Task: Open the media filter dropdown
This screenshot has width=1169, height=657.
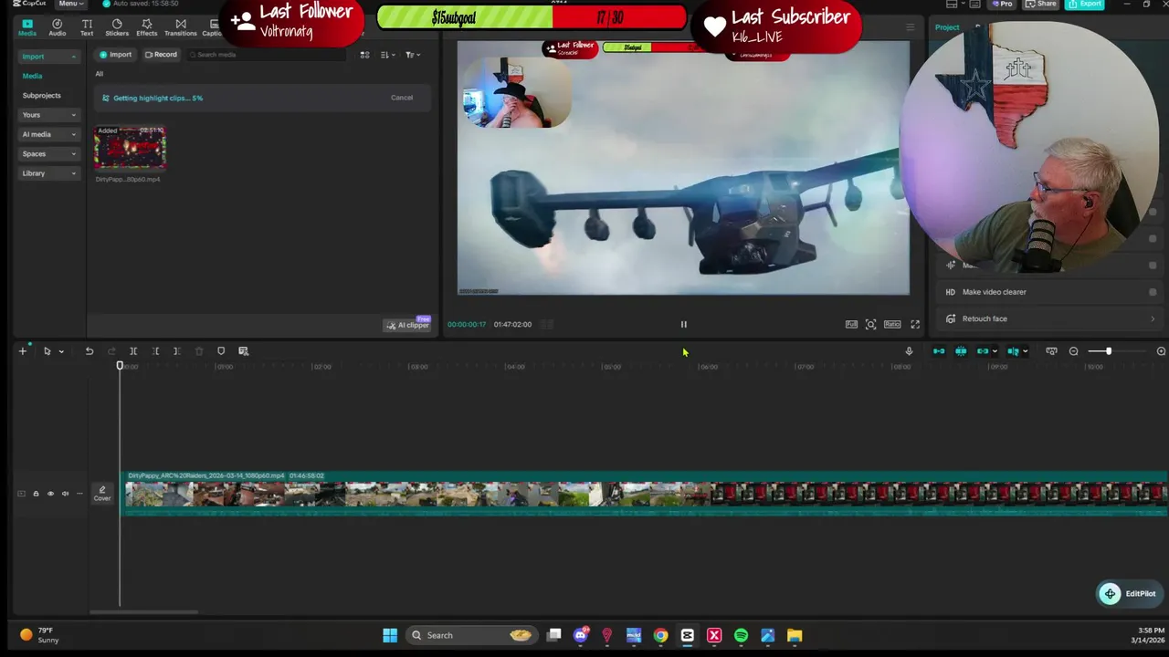Action: [x=412, y=55]
